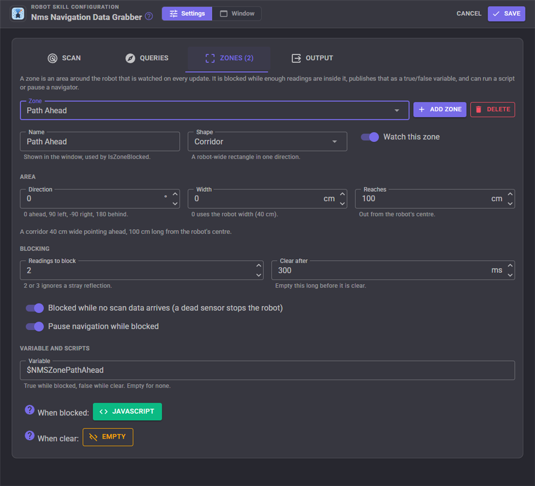Viewport: 535px width, 486px height.
Task: Open the Scan tab
Action: click(x=64, y=58)
